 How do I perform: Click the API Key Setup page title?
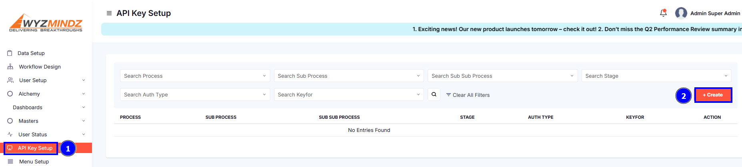click(x=144, y=13)
